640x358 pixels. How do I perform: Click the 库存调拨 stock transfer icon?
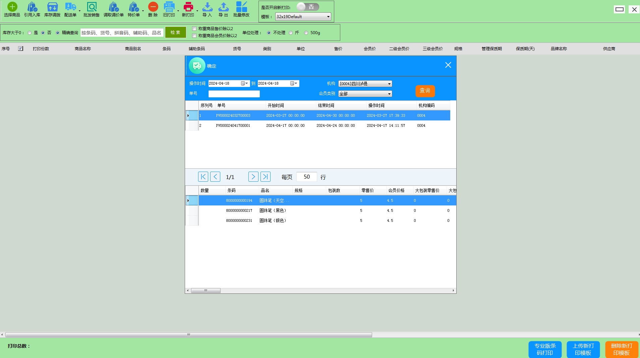52,7
